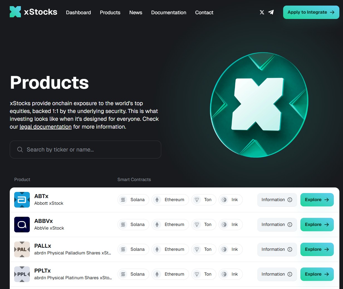The image size is (343, 289).
Task: Click the PALLx palladium product logo
Action: tap(22, 249)
